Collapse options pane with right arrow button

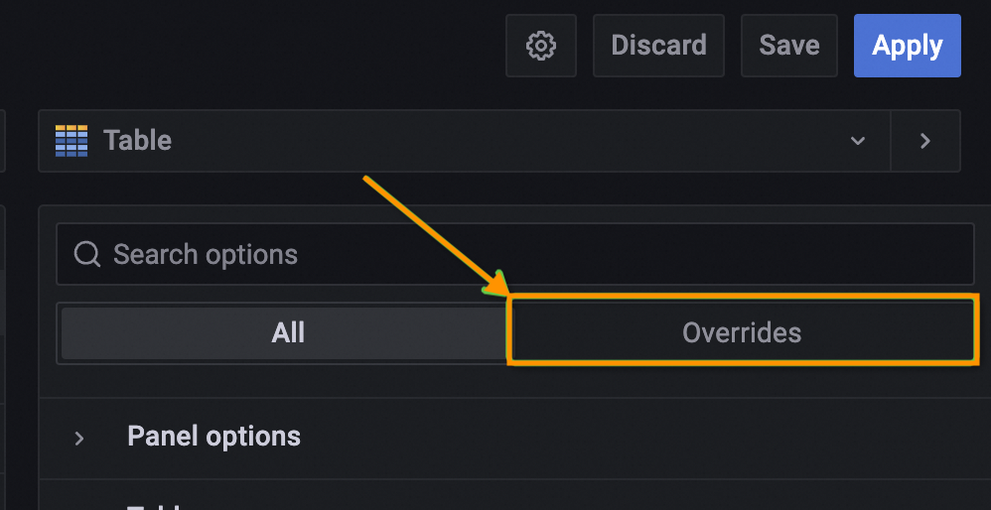[x=925, y=141]
